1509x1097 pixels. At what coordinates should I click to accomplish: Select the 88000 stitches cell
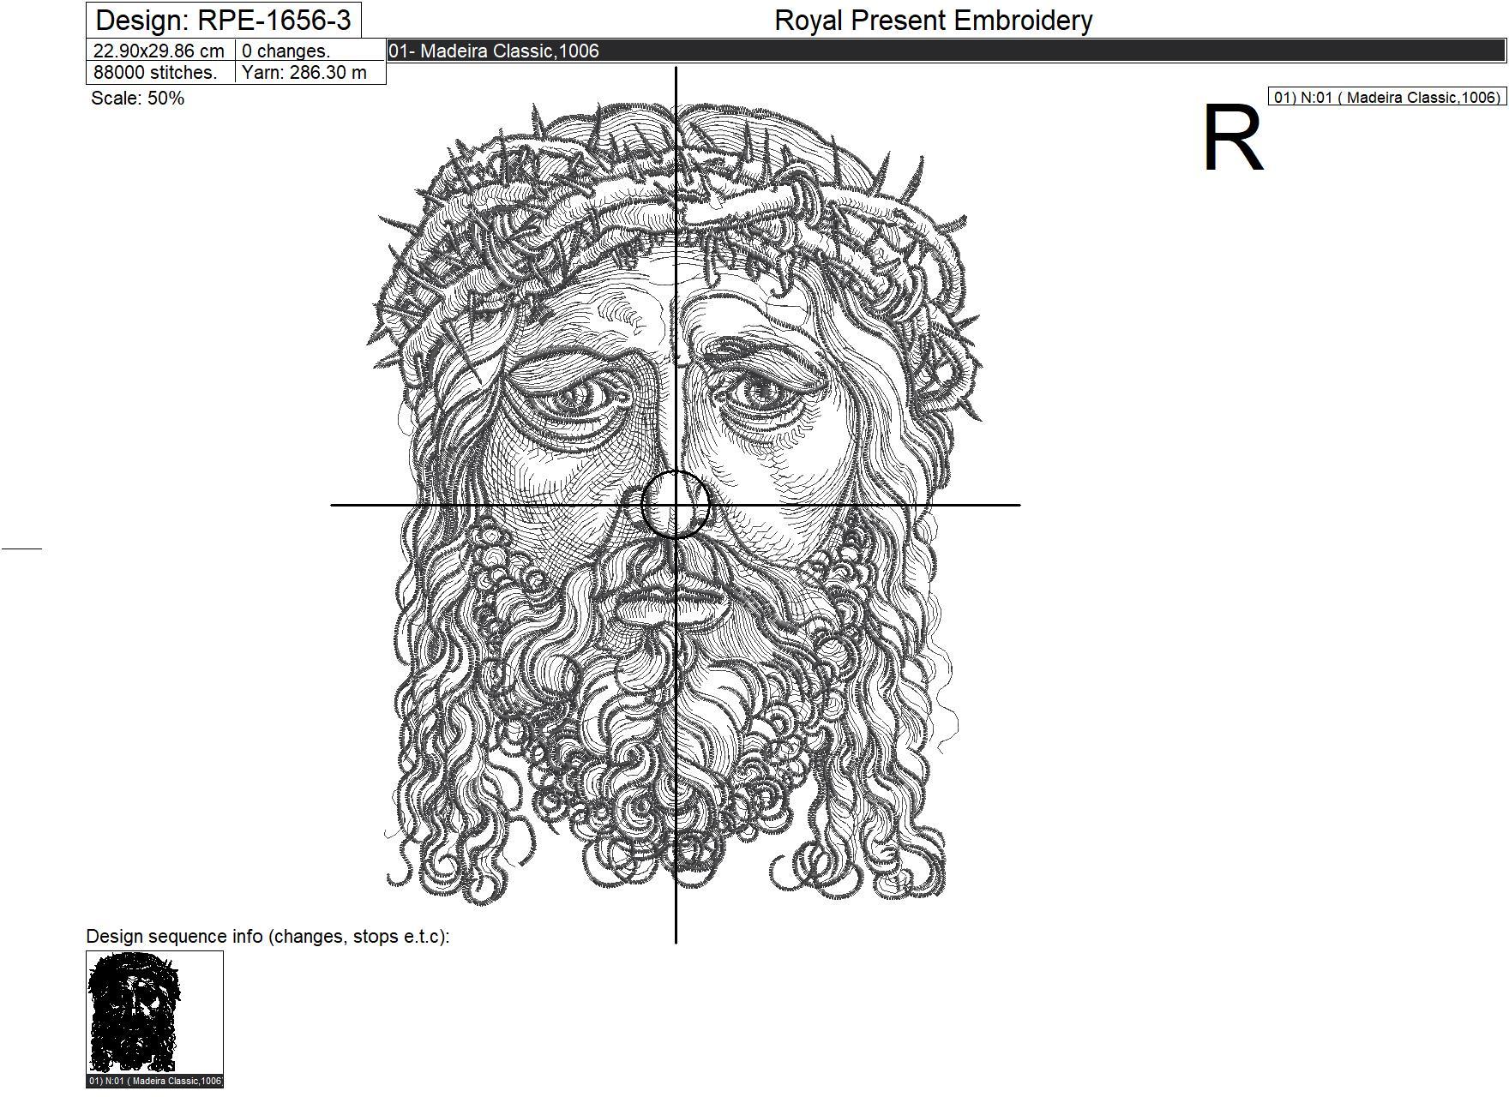[160, 73]
